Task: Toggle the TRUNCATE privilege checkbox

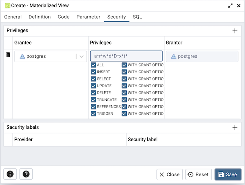Action: pyautogui.click(x=93, y=100)
